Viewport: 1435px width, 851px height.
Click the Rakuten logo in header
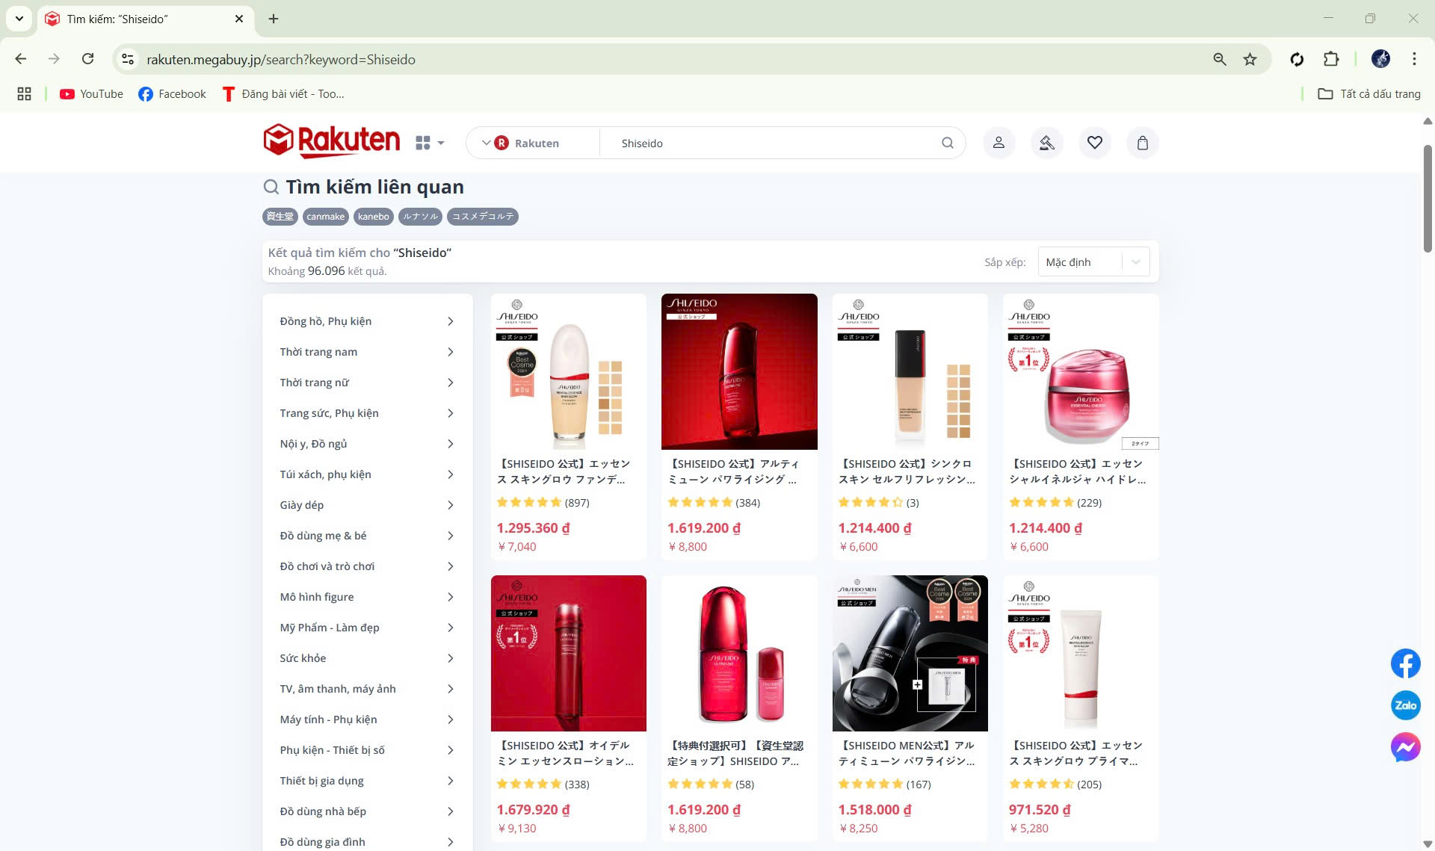coord(332,141)
